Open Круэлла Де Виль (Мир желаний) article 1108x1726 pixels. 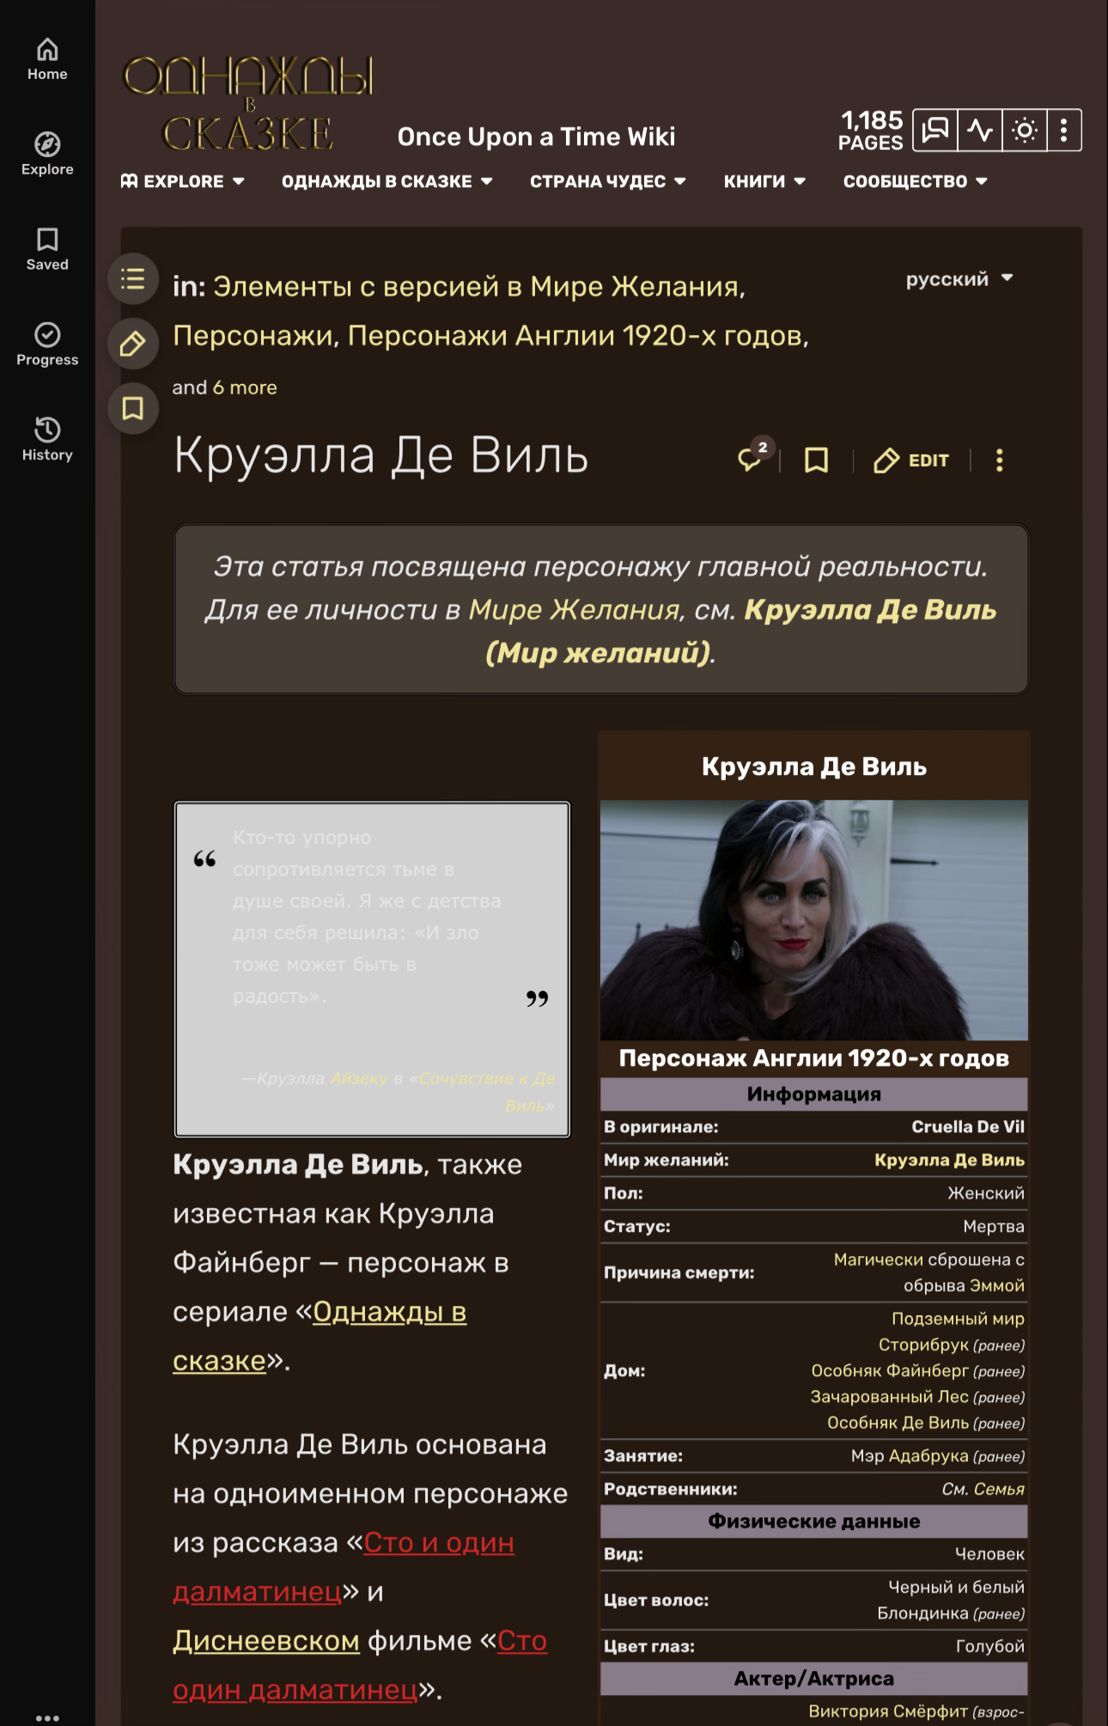740,631
